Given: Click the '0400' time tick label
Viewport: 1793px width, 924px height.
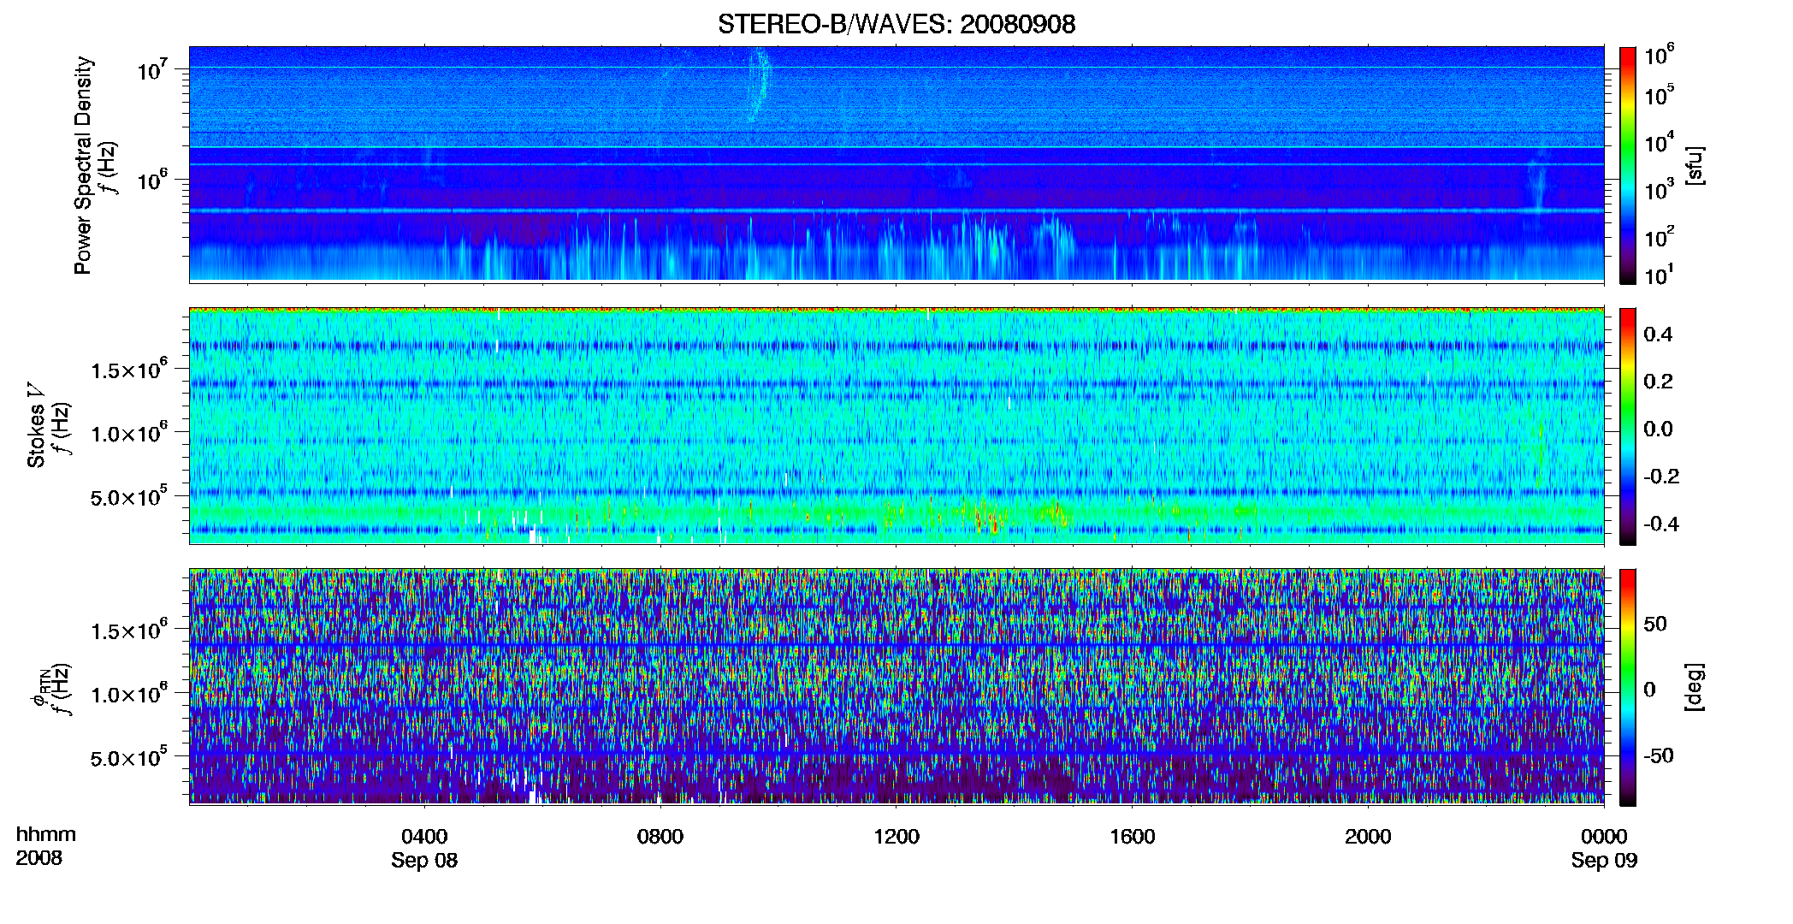Looking at the screenshot, I should tap(424, 837).
